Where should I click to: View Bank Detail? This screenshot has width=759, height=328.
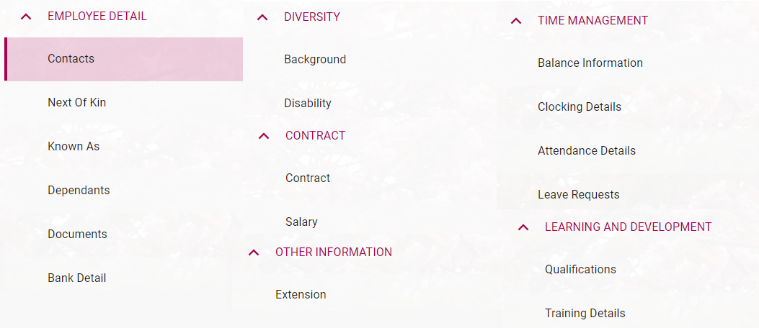point(76,278)
